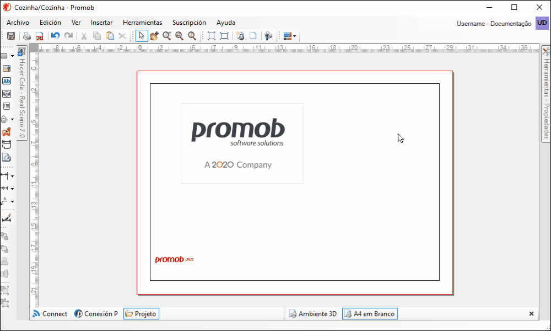551x331 pixels.
Task: Switch to the A4 em Branco tab
Action: pyautogui.click(x=370, y=314)
